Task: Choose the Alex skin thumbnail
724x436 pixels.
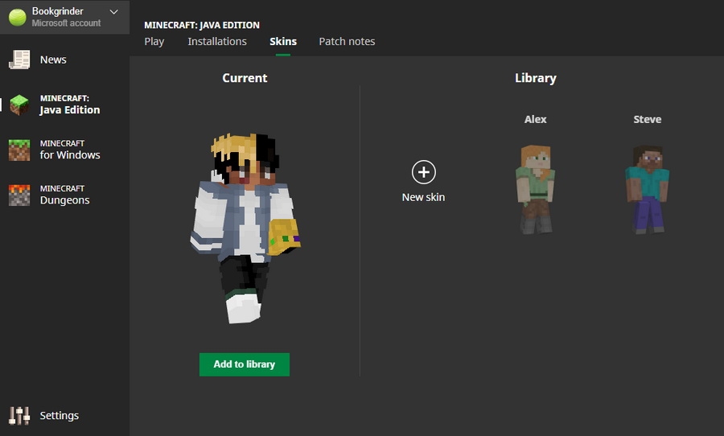Action: click(536, 189)
